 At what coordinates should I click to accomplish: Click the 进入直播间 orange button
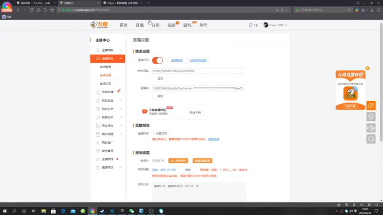178,161
